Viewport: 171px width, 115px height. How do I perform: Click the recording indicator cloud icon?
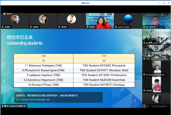coord(5,14)
